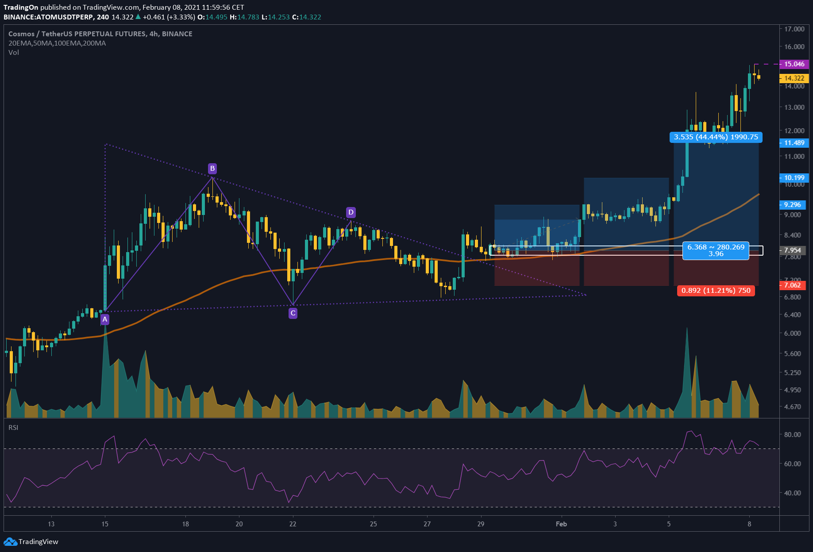Image resolution: width=813 pixels, height=552 pixels.
Task: Click the Feb date on time axis
Action: (x=561, y=524)
